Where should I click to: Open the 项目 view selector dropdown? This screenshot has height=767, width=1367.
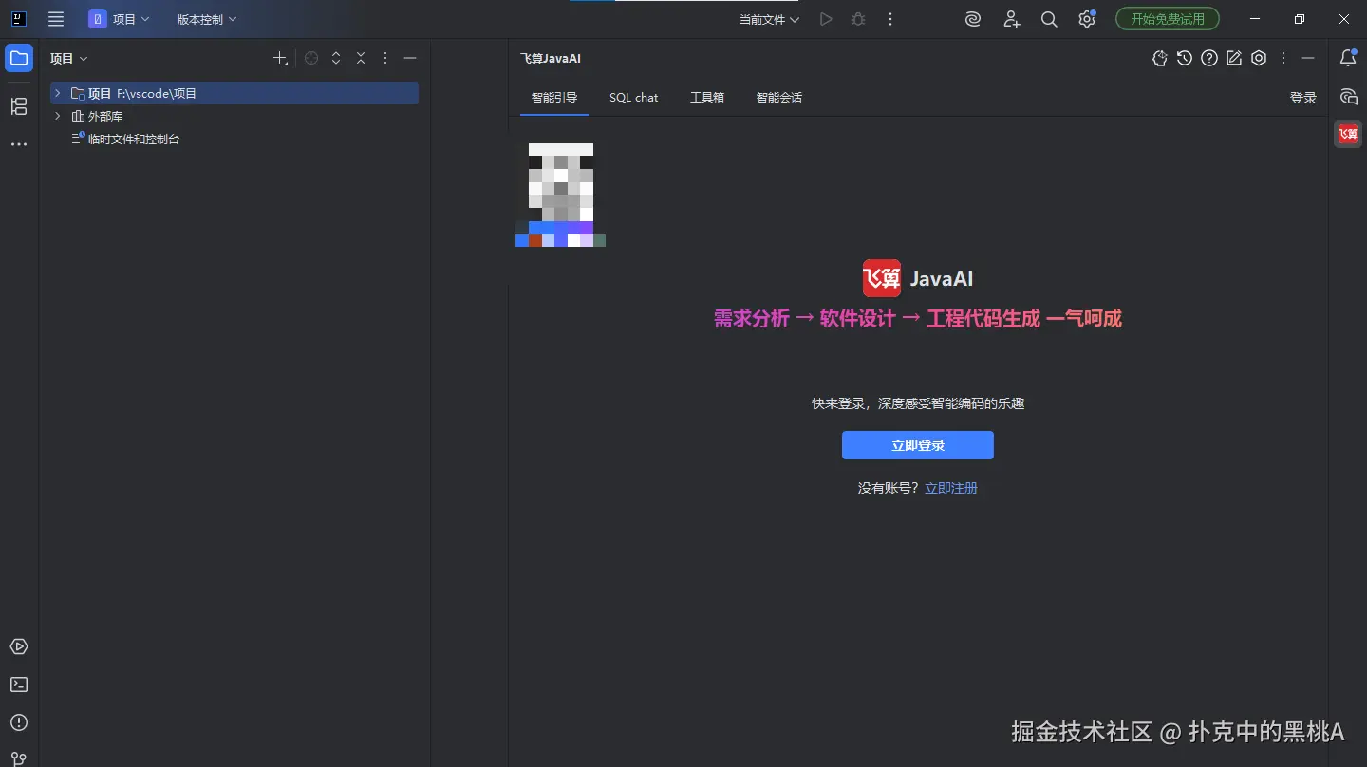pos(69,58)
